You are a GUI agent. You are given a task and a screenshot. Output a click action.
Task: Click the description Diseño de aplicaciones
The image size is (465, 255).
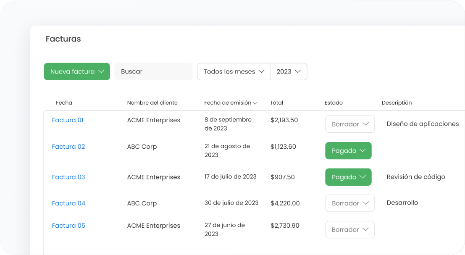[423, 124]
